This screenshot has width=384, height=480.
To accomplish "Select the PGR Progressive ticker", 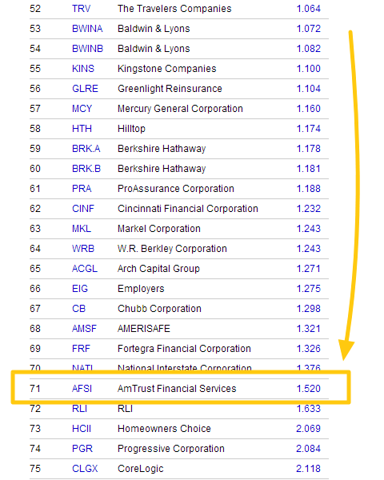I will (x=82, y=449).
